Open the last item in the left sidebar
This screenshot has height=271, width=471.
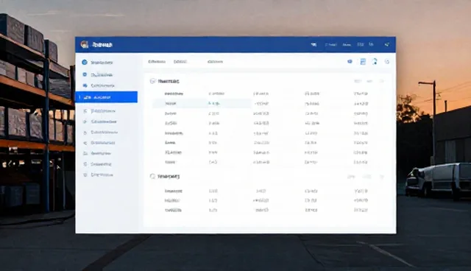(98, 175)
